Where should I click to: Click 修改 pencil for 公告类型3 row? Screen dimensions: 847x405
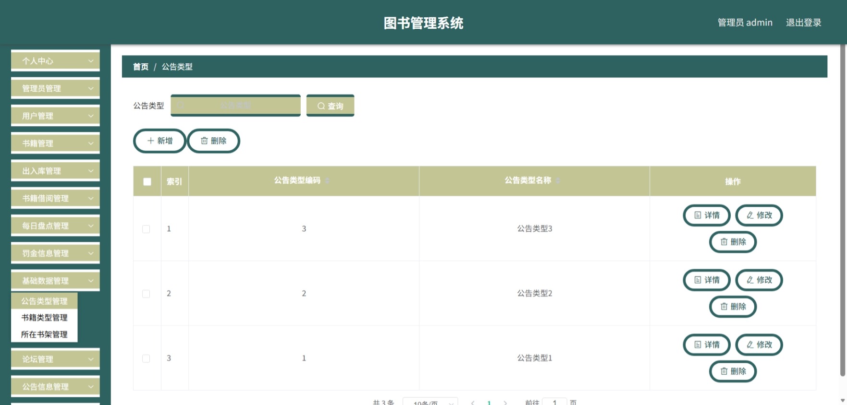(x=759, y=215)
